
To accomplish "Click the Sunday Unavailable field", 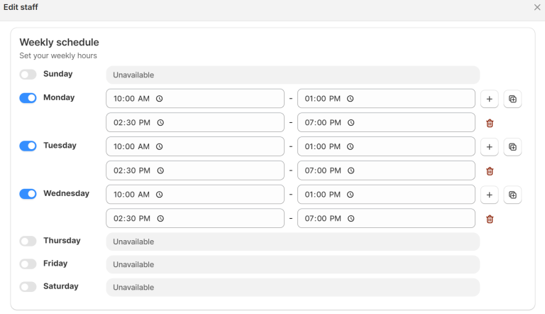I will [x=293, y=75].
